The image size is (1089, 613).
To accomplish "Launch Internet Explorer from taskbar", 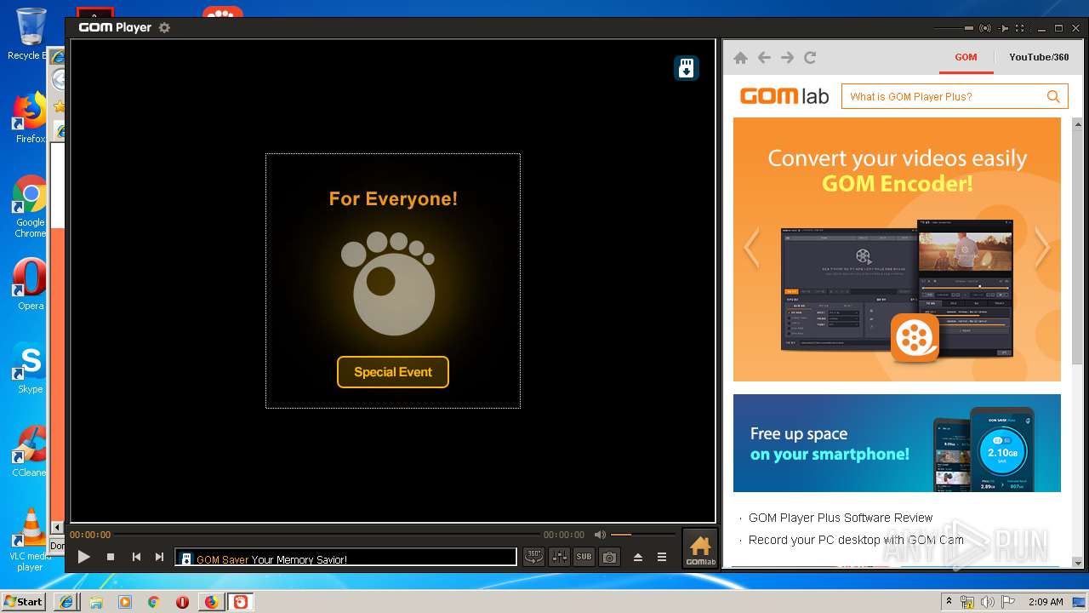I will pos(66,602).
